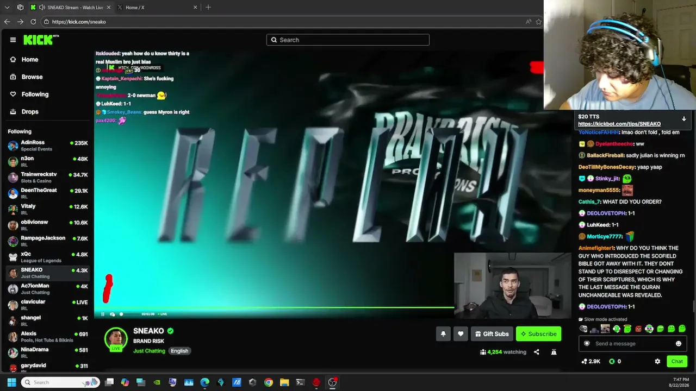This screenshot has width=696, height=391.
Task: Open the emoji picker smiley icon
Action: coord(679,343)
